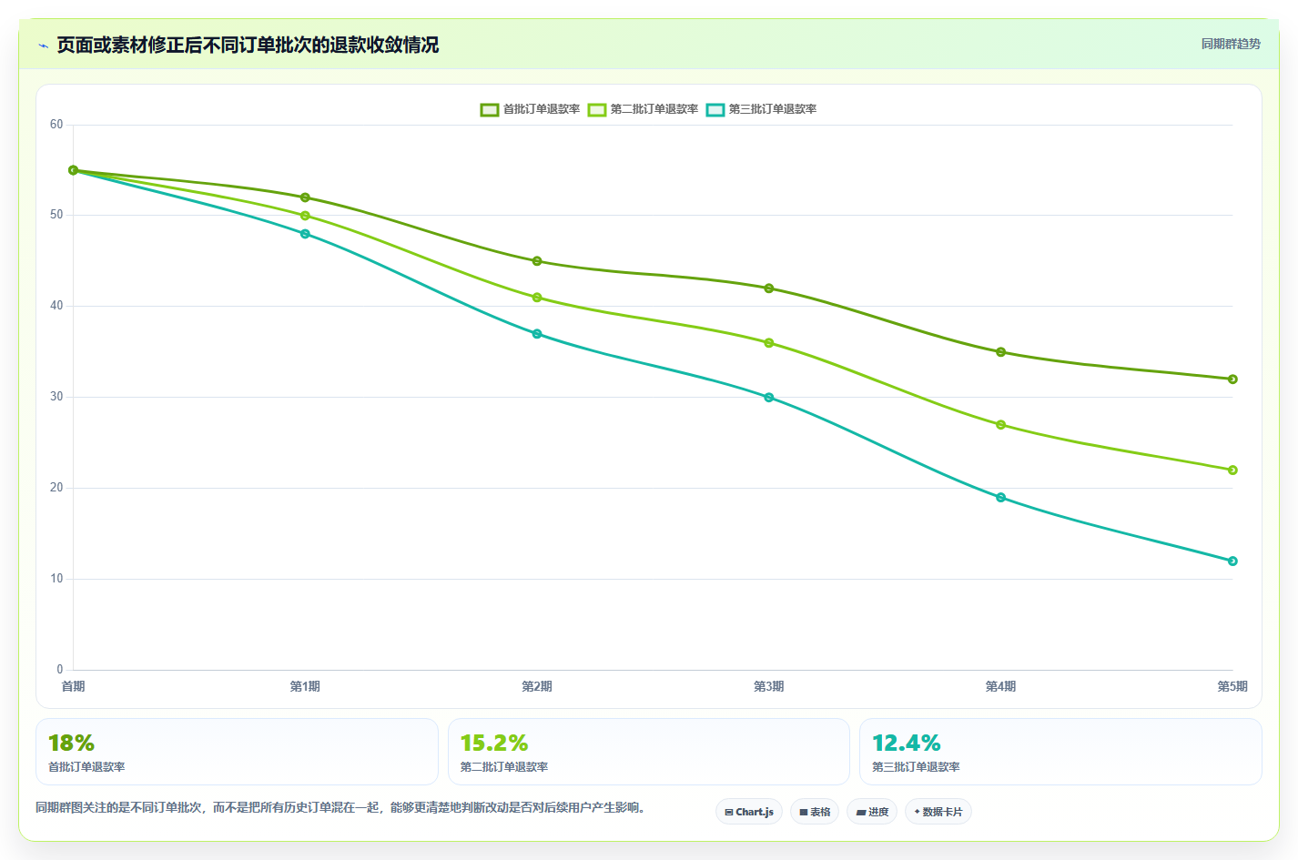1298x860 pixels.
Task: Click the shared data point at 首期
Action: (x=74, y=170)
